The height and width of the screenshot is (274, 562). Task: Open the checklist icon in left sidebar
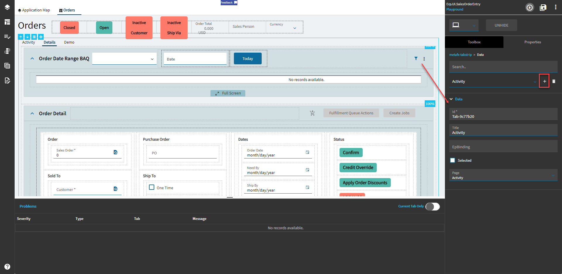click(x=7, y=37)
